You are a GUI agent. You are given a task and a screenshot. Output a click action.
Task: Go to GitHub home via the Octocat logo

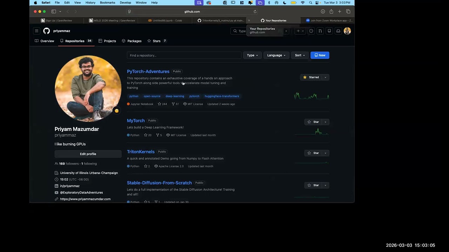[46, 31]
